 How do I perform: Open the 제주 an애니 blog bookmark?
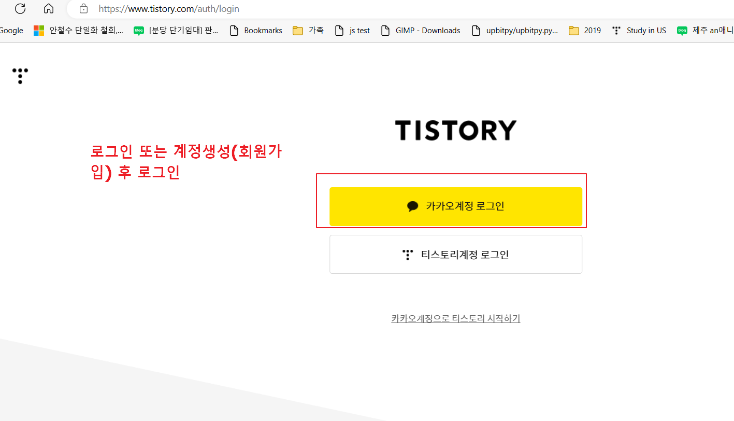(705, 31)
